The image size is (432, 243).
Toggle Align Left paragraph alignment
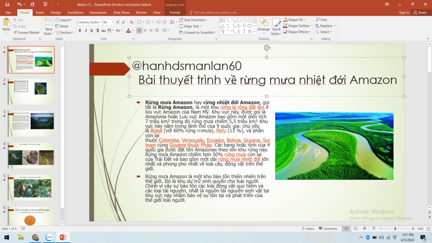(x=139, y=30)
